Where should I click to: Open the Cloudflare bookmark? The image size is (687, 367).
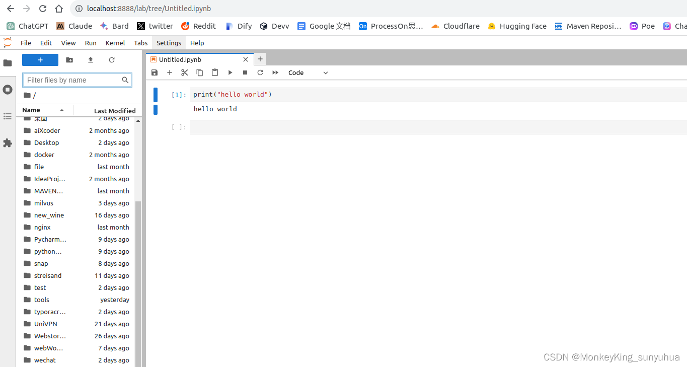[x=455, y=26]
